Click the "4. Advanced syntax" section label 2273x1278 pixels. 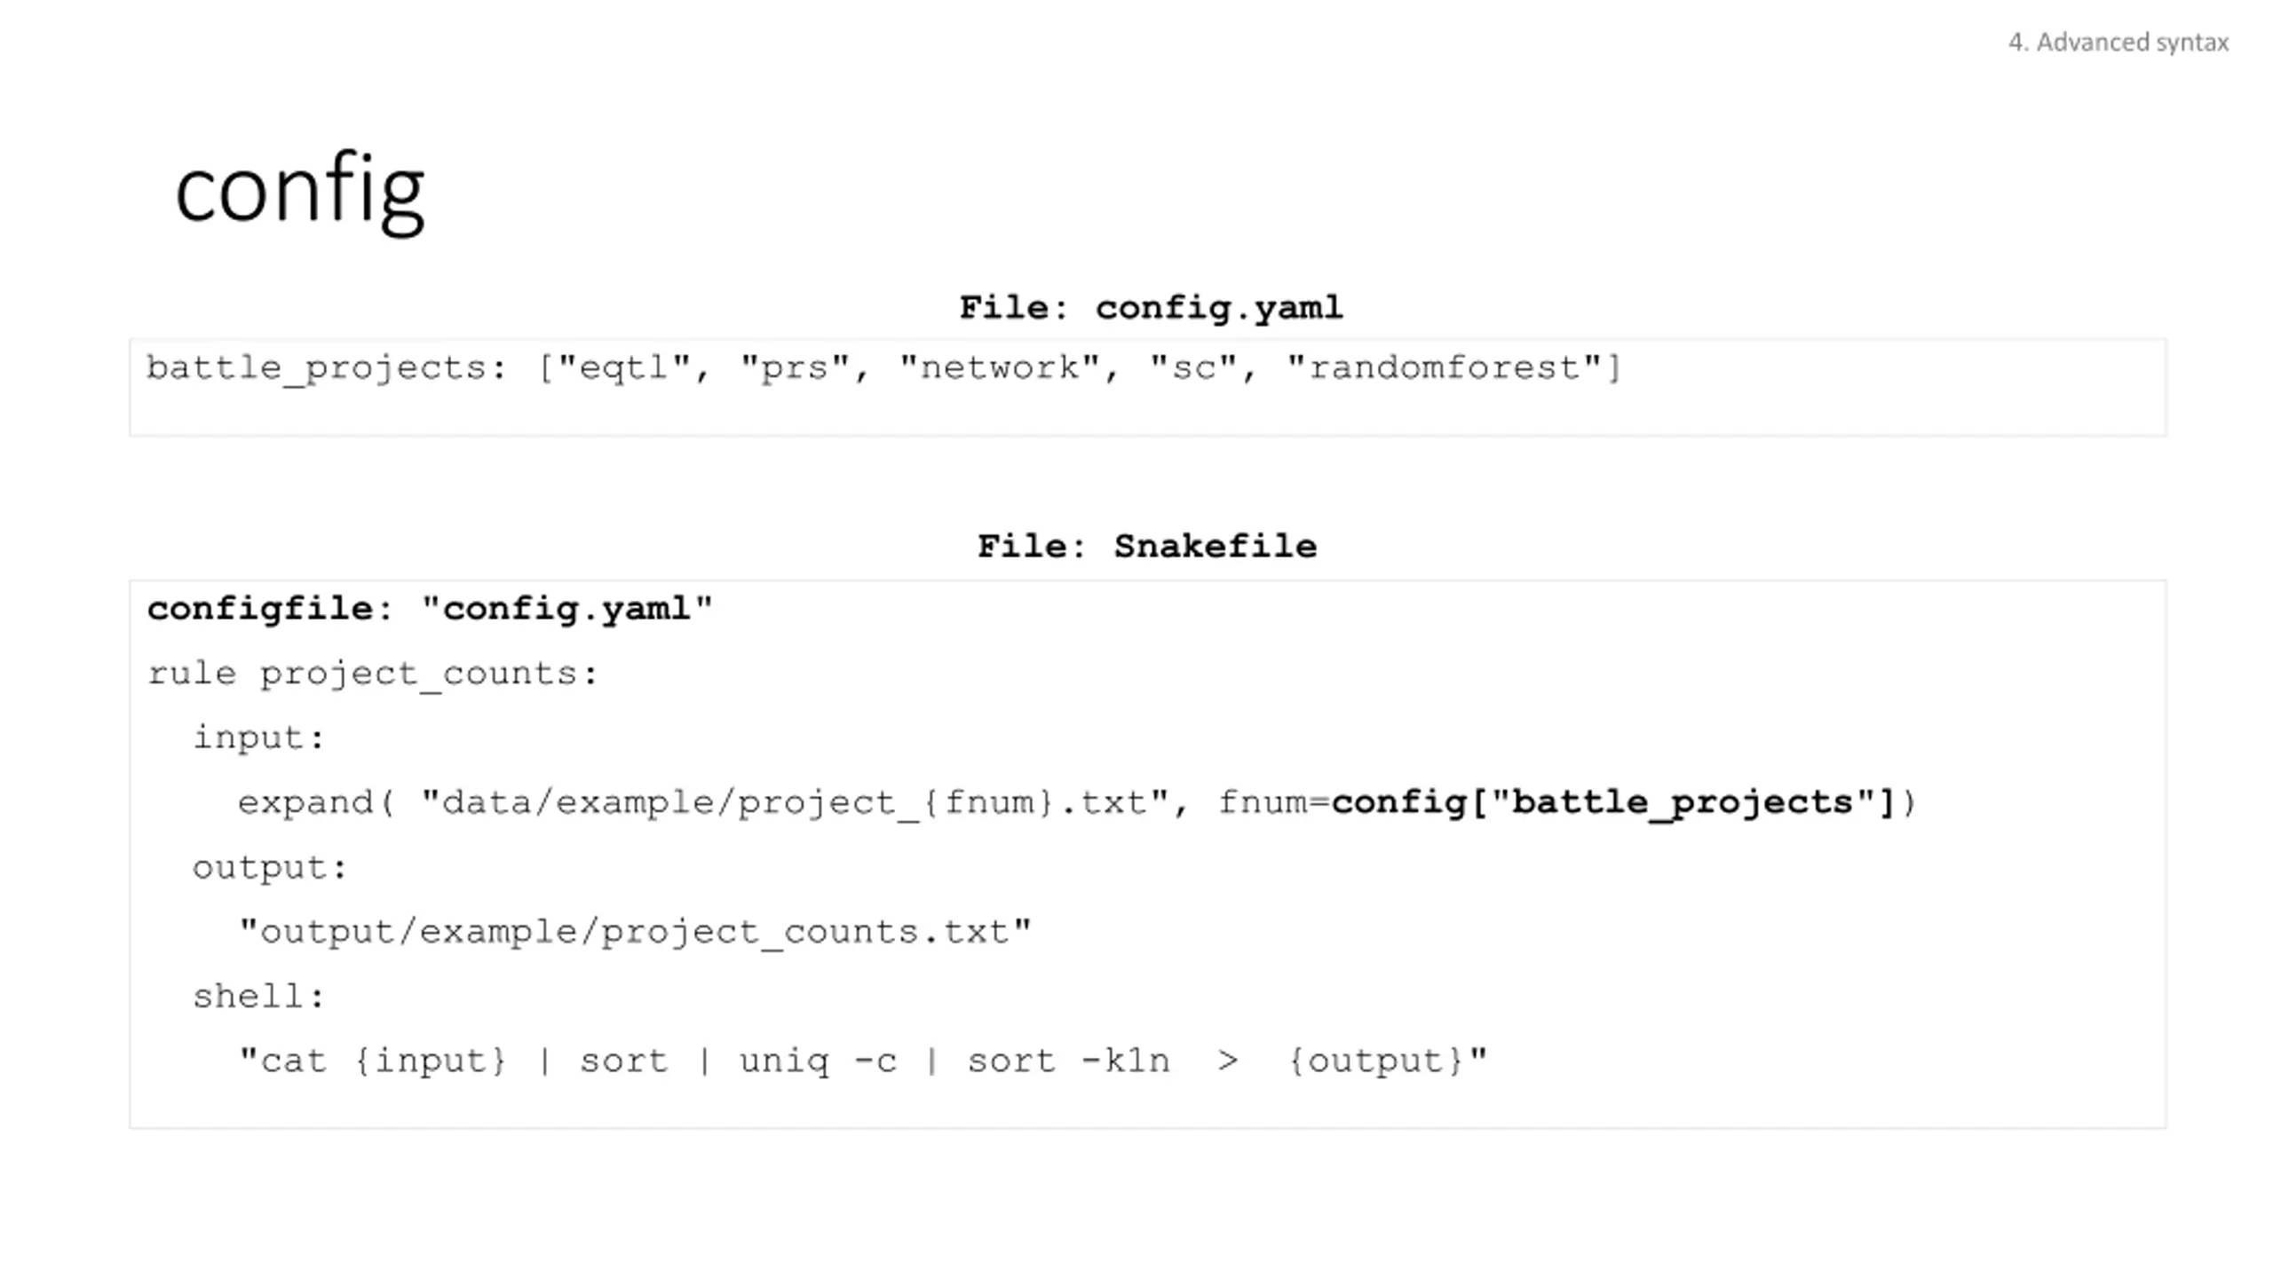pyautogui.click(x=2118, y=43)
